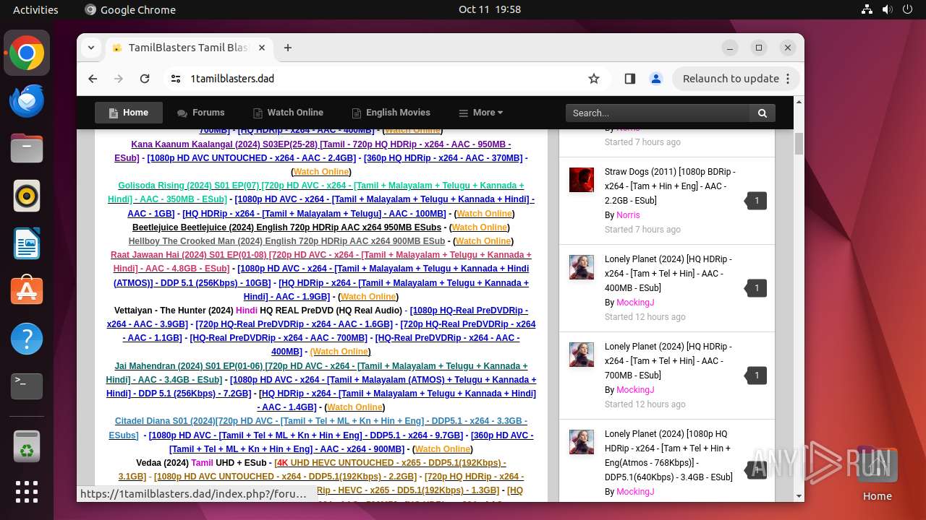Open Beetlejuice Beetlejuice 720p HDRip link
The image size is (926, 520).
(286, 227)
